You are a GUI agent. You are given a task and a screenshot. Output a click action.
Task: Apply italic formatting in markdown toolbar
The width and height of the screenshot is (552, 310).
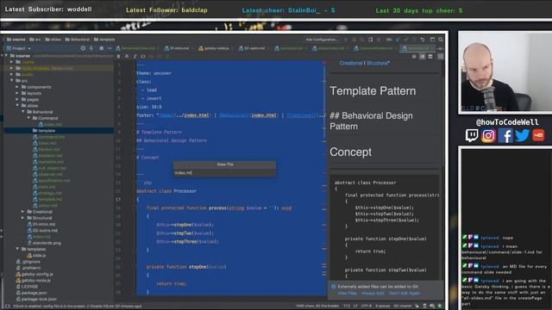(x=135, y=56)
